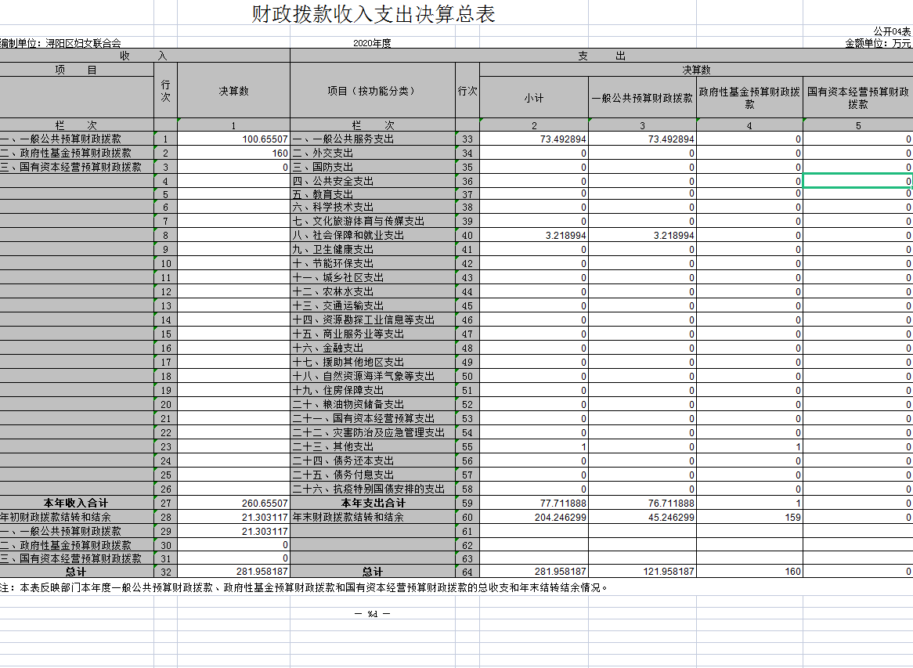Select the 公开04表 label cell

(892, 32)
